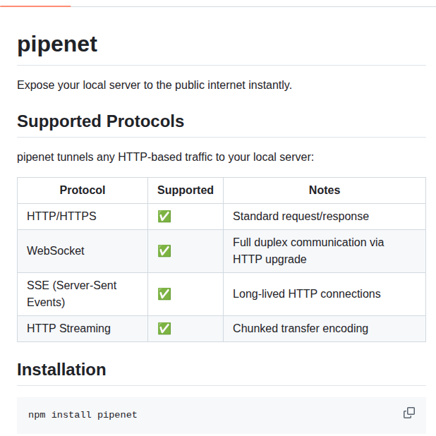The height and width of the screenshot is (436, 436).
Task: Click the WebSocket protocol cell
Action: 83,251
